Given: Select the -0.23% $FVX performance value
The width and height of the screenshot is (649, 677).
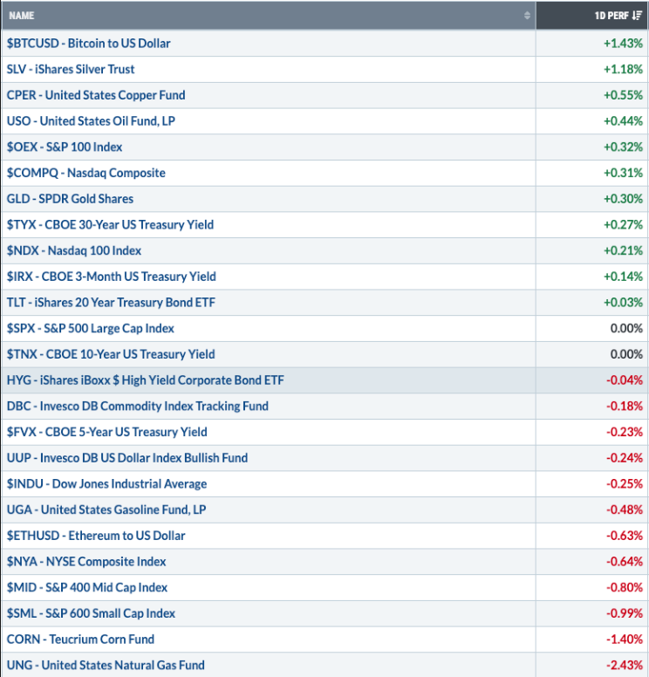Looking at the screenshot, I should click(625, 432).
